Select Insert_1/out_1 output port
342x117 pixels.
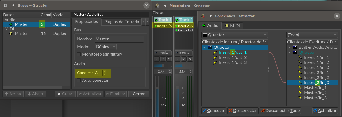point(233,52)
